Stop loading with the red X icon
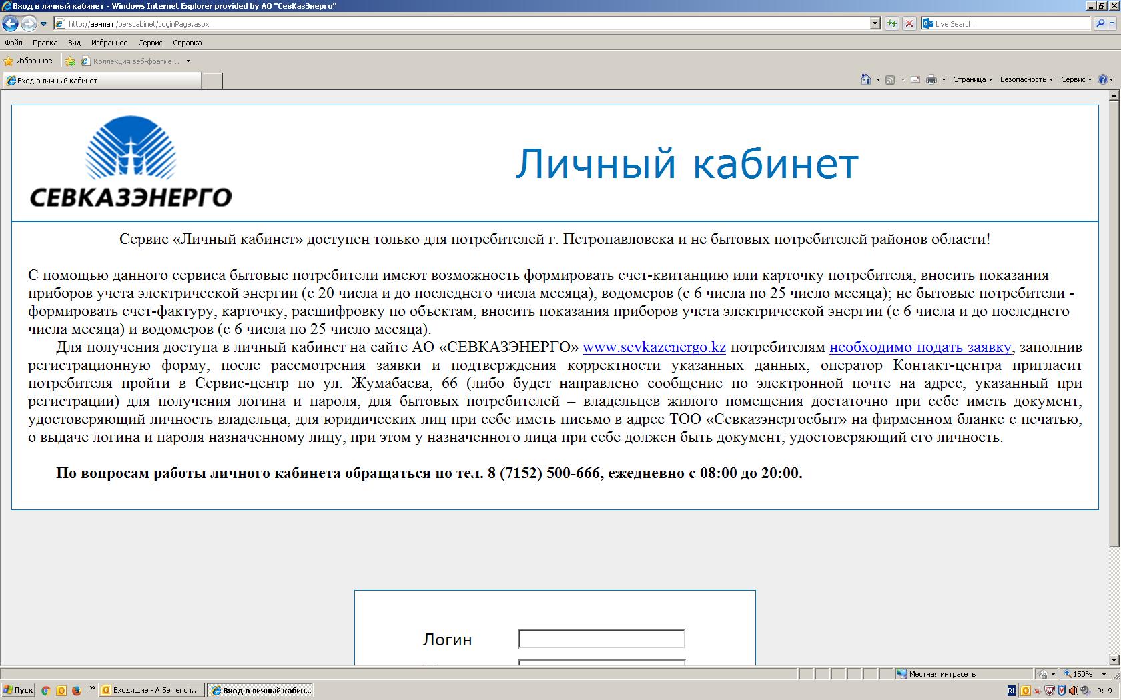The width and height of the screenshot is (1121, 700). [909, 23]
